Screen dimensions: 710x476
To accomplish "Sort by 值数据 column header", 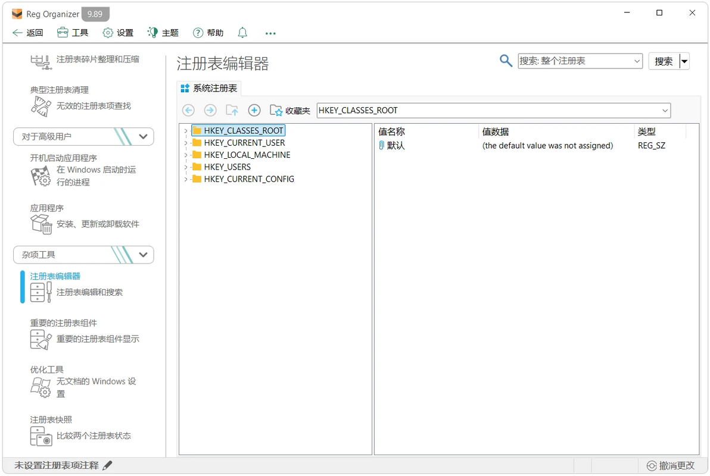I will tap(556, 131).
